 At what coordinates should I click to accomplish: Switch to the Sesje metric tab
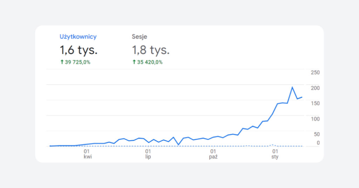click(139, 36)
